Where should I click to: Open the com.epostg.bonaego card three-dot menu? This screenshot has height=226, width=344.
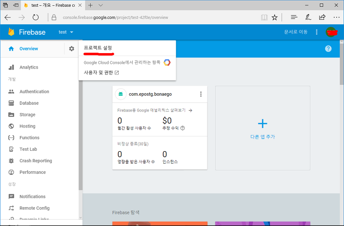[x=201, y=94]
